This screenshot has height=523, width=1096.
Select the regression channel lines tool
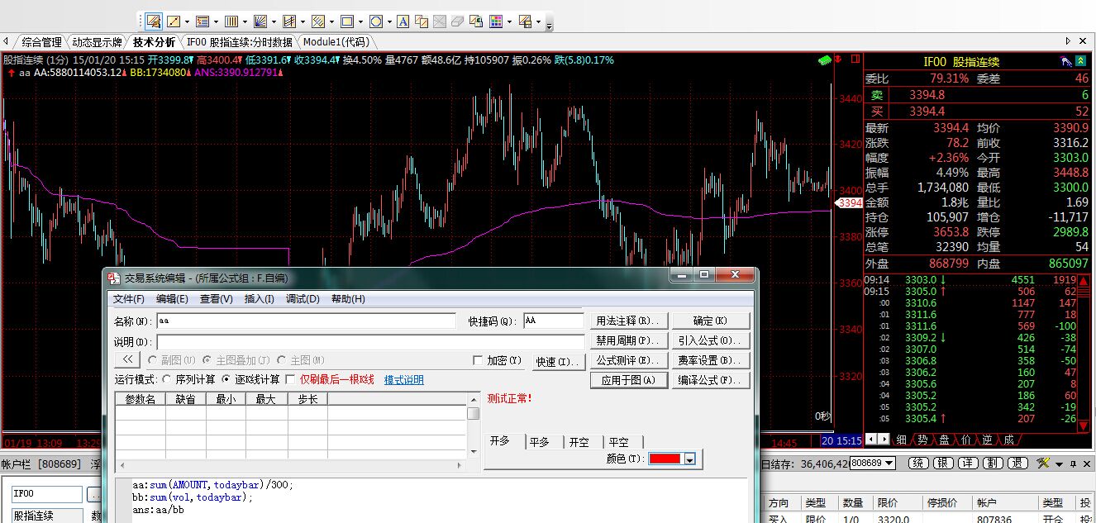point(288,21)
